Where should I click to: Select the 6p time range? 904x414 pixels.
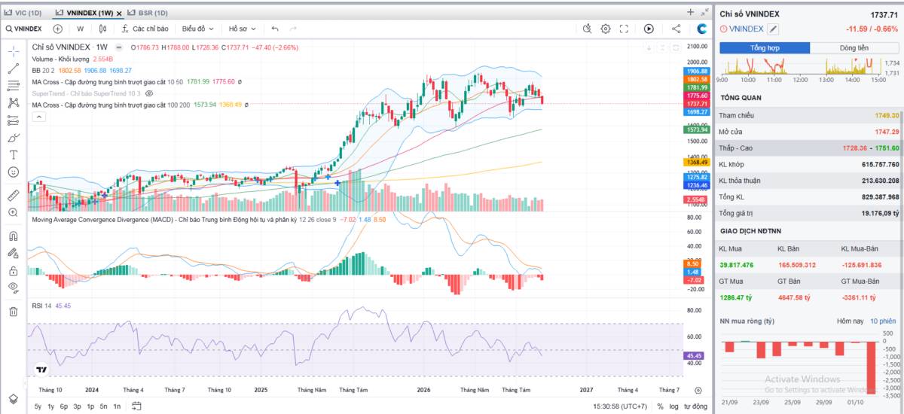pos(64,406)
